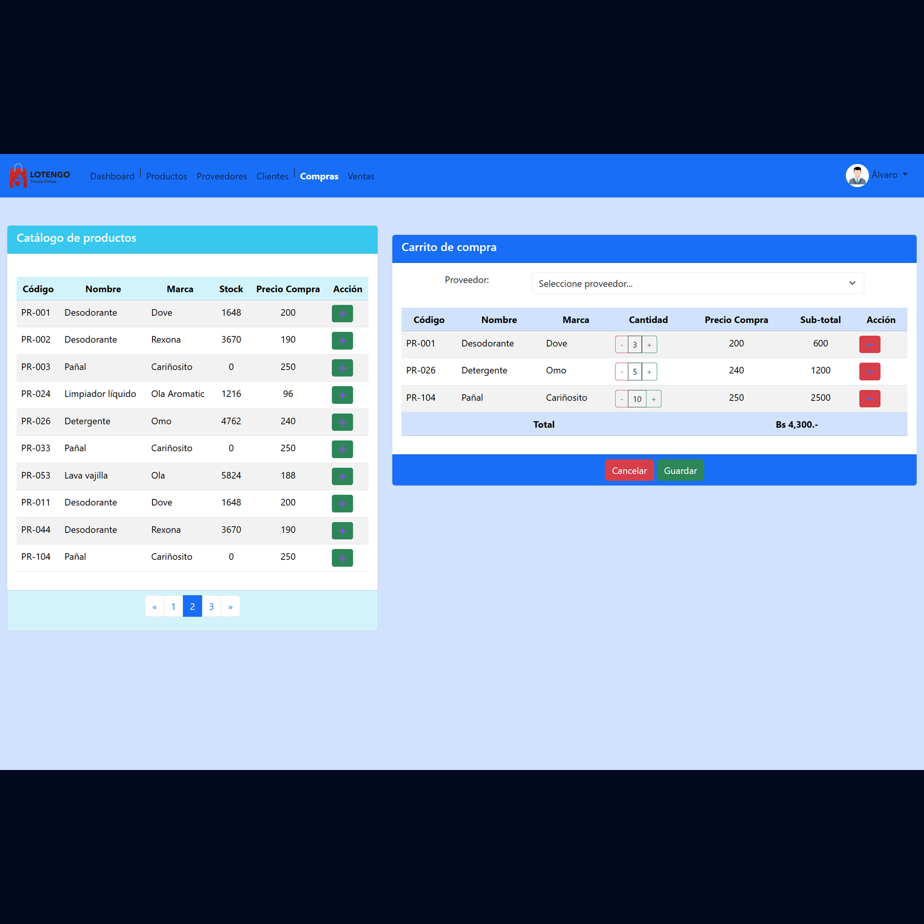Viewport: 924px width, 924px height.
Task: Open the Productos menu item
Action: point(166,176)
